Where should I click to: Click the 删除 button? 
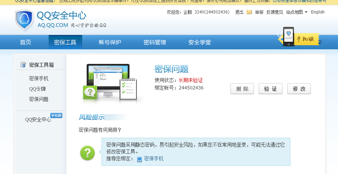click(242, 89)
